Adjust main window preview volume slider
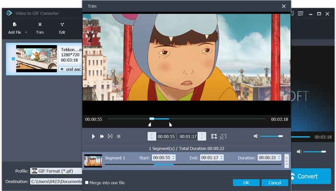The height and width of the screenshot is (191, 336). coord(314,151)
